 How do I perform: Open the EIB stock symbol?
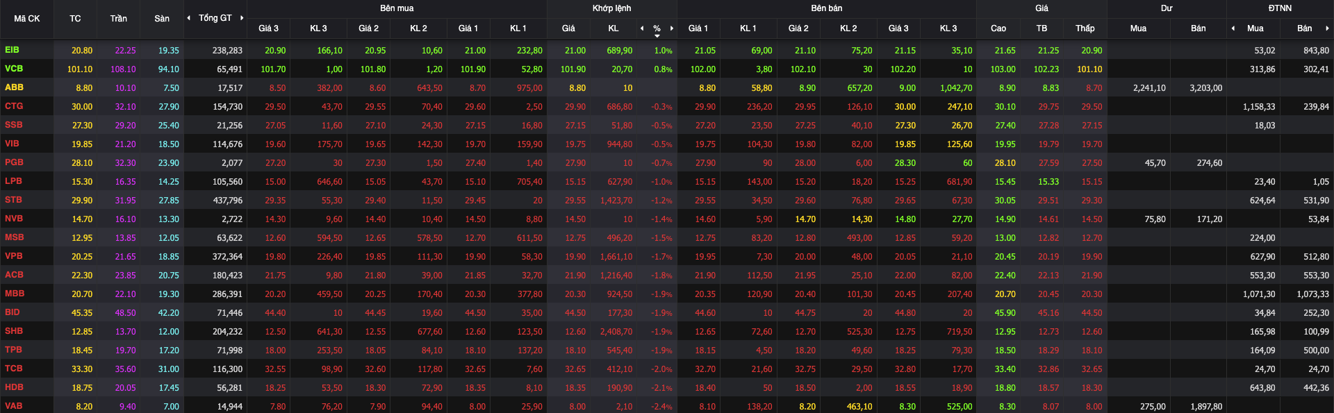[13, 50]
